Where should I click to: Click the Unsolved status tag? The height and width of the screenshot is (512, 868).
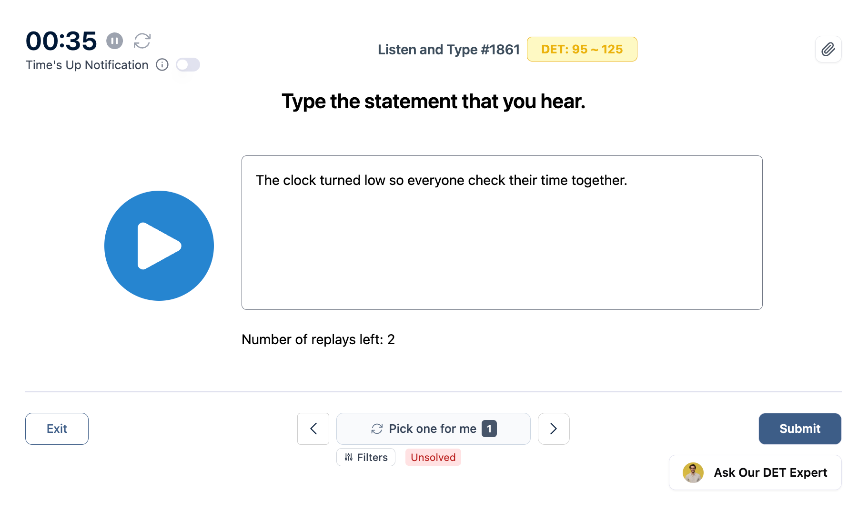[433, 457]
